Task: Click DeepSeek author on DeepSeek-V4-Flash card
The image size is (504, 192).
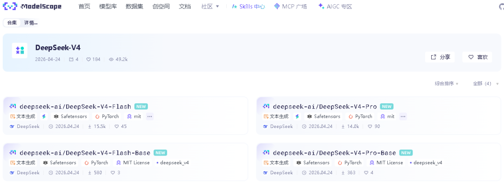Action: point(25,127)
